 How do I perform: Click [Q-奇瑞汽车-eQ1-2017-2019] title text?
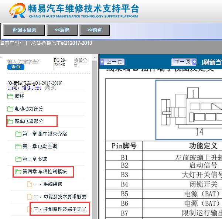[35, 83]
